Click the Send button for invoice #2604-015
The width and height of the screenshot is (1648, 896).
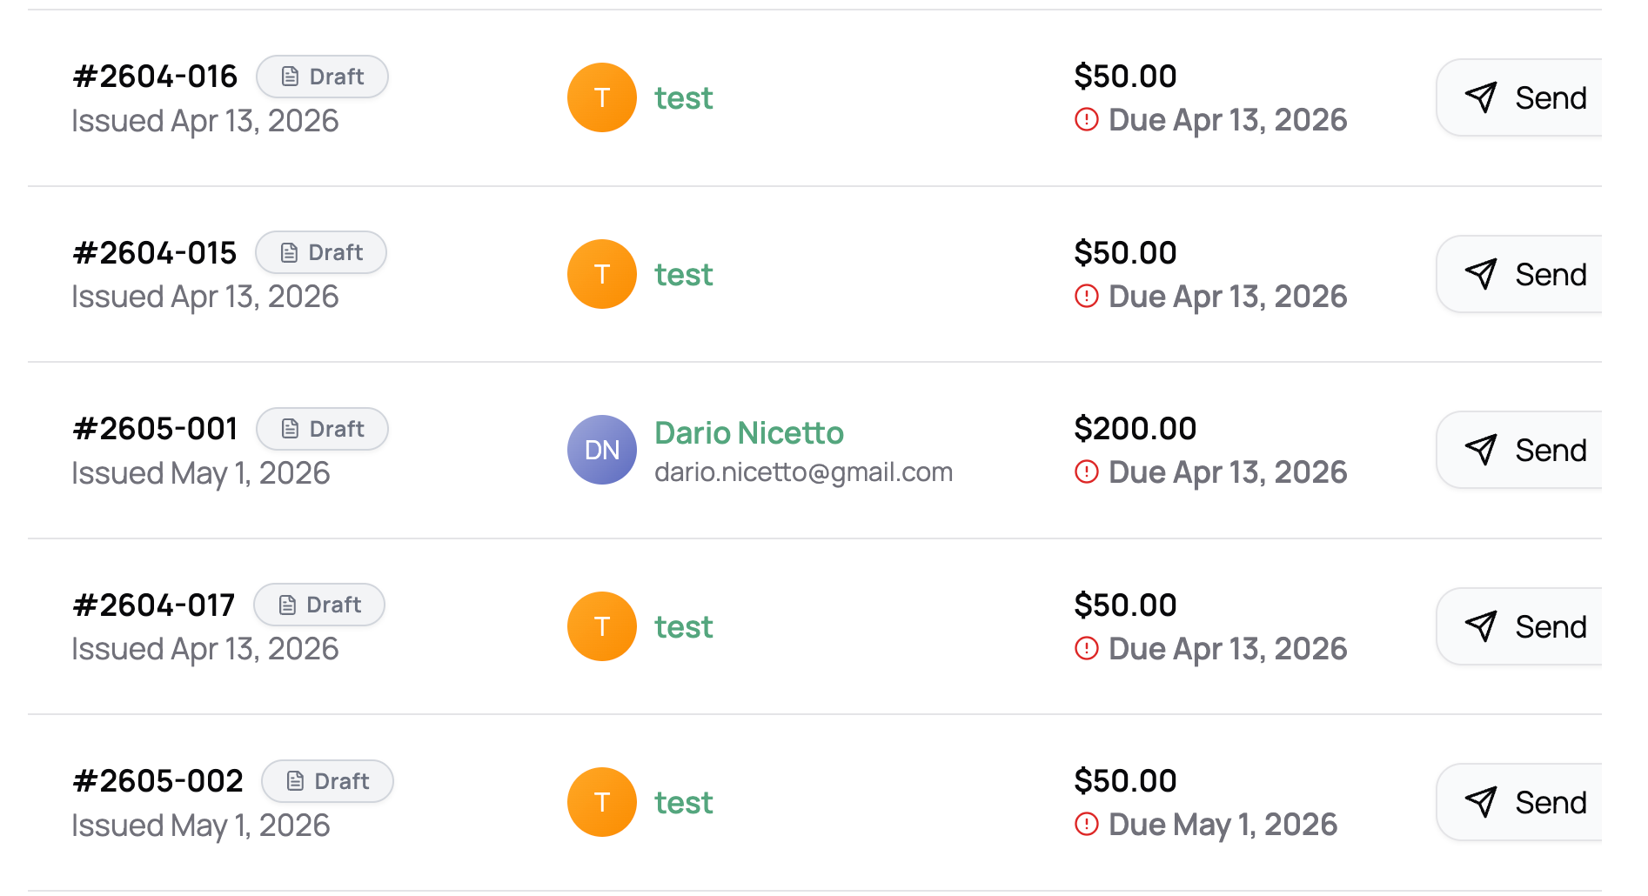[x=1520, y=274]
